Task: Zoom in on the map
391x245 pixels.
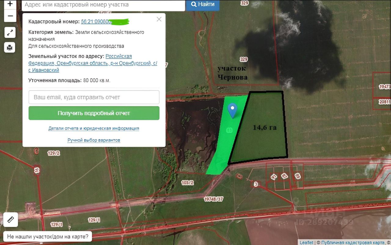Action: click(x=10, y=4)
